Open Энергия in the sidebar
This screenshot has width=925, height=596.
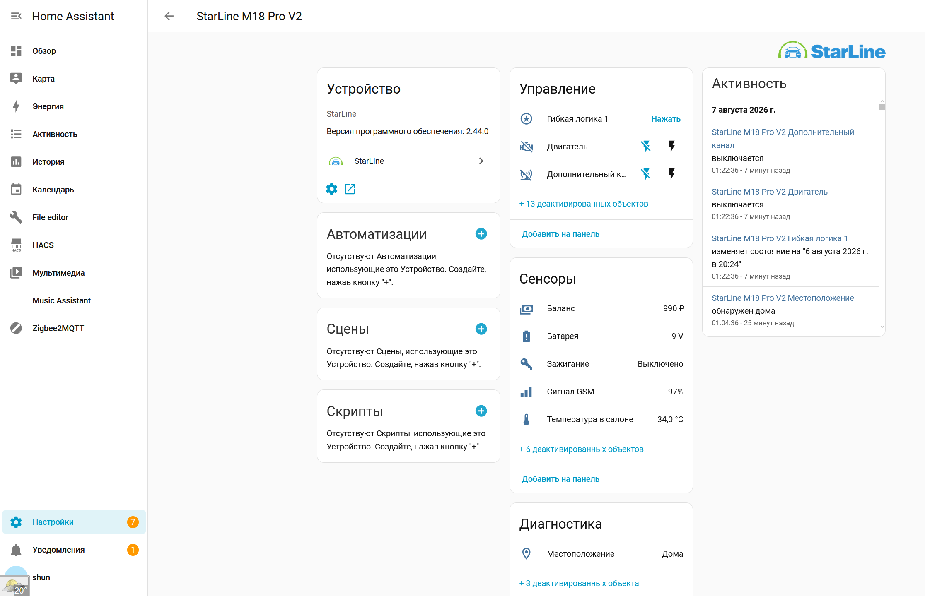tap(74, 106)
